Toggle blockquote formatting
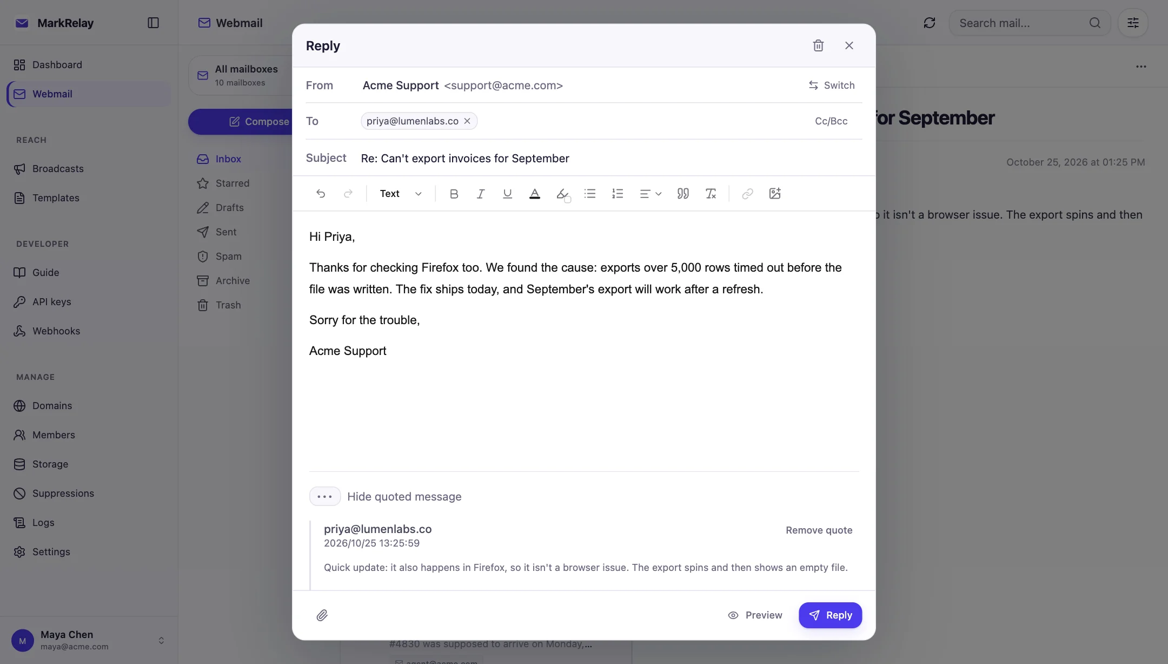Image resolution: width=1168 pixels, height=664 pixels. point(683,194)
